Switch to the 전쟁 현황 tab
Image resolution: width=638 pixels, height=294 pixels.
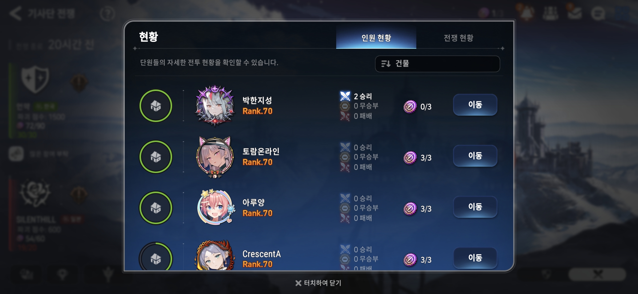[459, 38]
